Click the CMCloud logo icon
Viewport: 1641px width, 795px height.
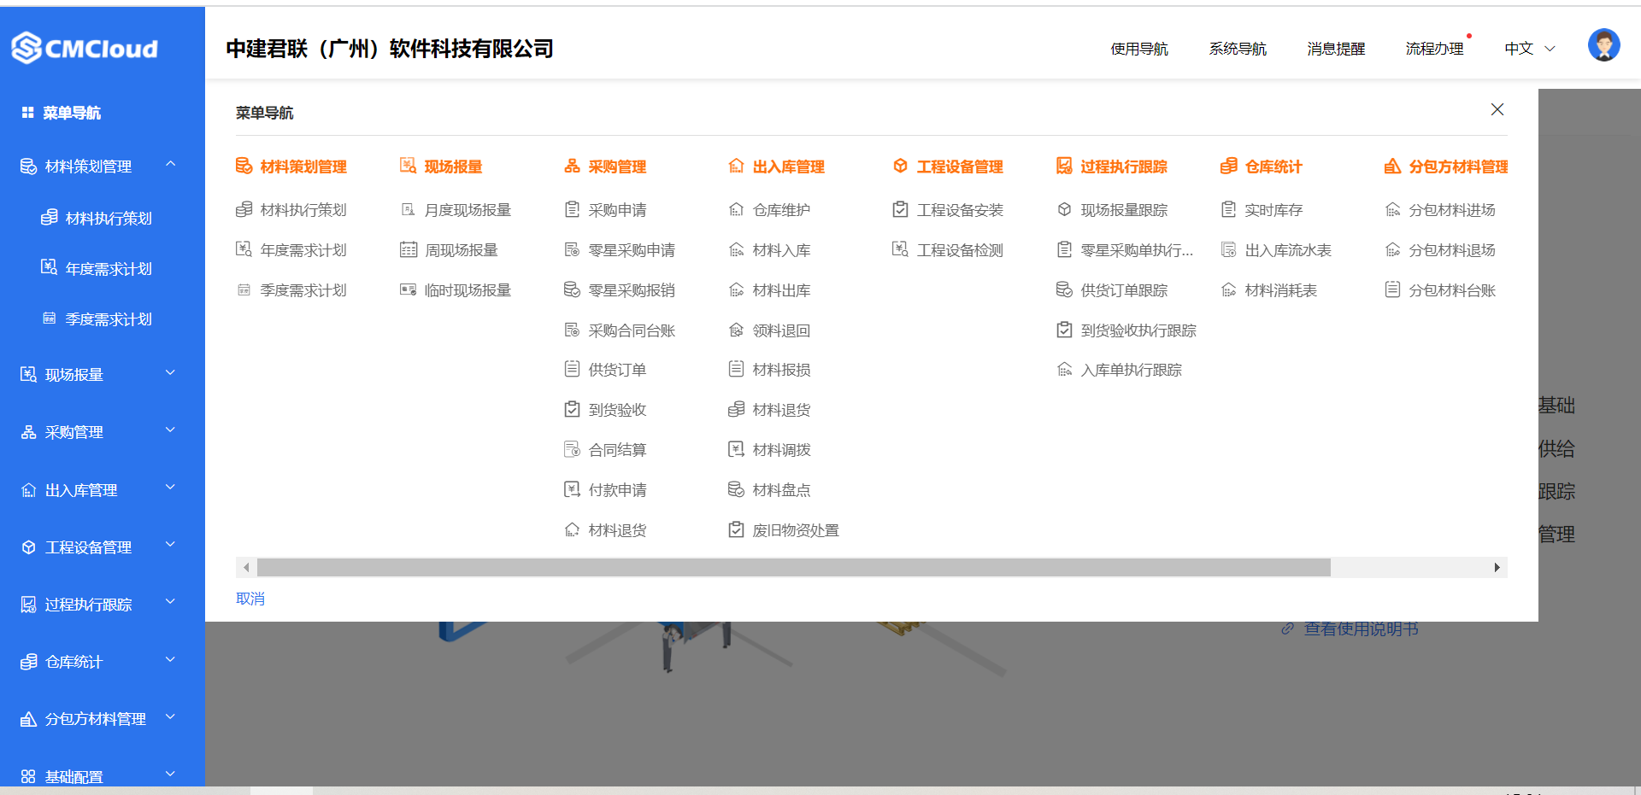point(26,48)
